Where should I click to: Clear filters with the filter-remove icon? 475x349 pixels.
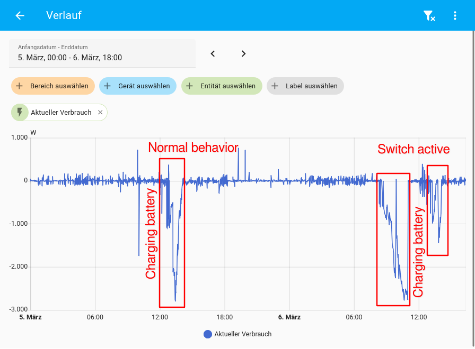point(429,16)
